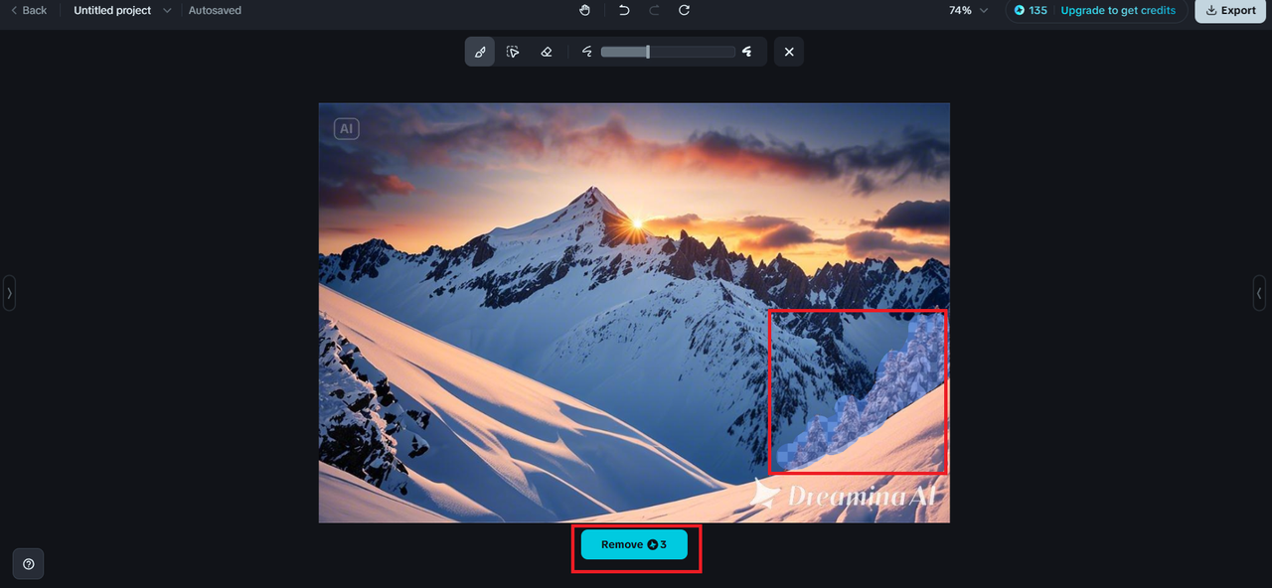Go Back to previous page
The image size is (1272, 588).
(28, 10)
